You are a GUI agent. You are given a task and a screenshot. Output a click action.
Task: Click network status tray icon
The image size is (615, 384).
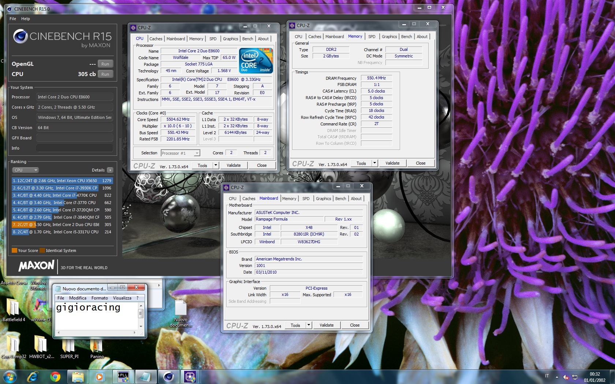coord(575,377)
